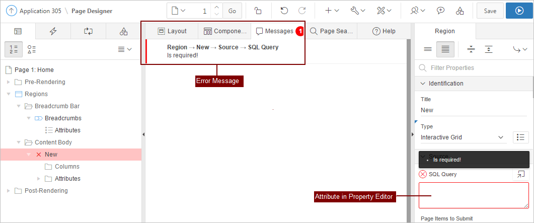Open the Shared Components icon in toolbar

tap(460, 11)
